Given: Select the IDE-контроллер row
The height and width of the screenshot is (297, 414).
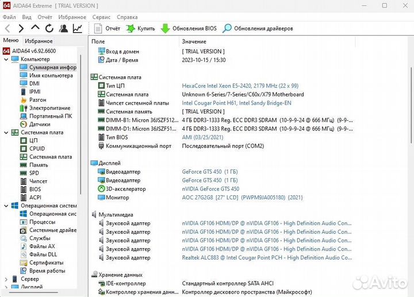Looking at the screenshot, I should pos(122,284).
